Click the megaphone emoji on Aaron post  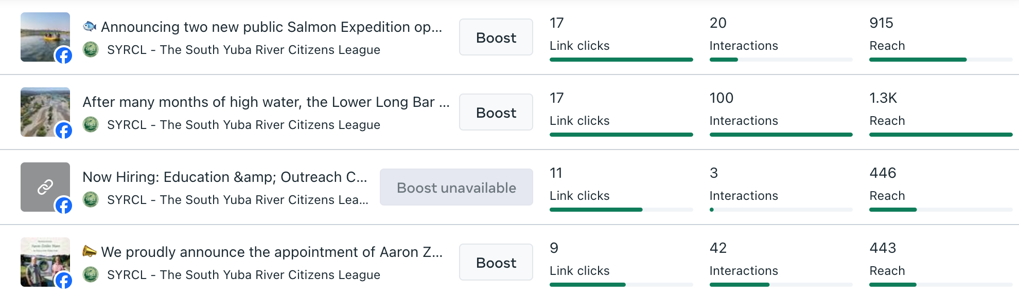click(x=90, y=252)
